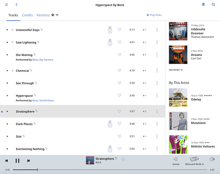Screen dimensions: 220x174
Task: Pause the current playback
Action: (17, 161)
